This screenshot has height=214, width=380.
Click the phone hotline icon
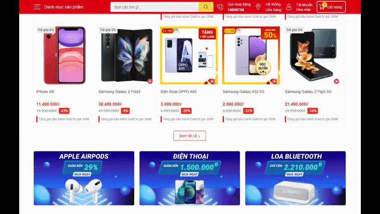pyautogui.click(x=220, y=7)
